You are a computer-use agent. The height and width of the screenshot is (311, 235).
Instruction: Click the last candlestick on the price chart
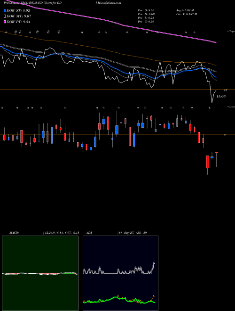pyautogui.click(x=216, y=159)
